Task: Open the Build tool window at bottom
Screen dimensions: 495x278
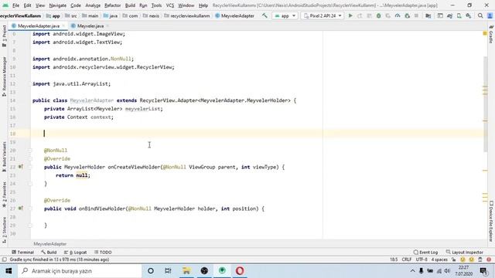Action: [x=49, y=253]
